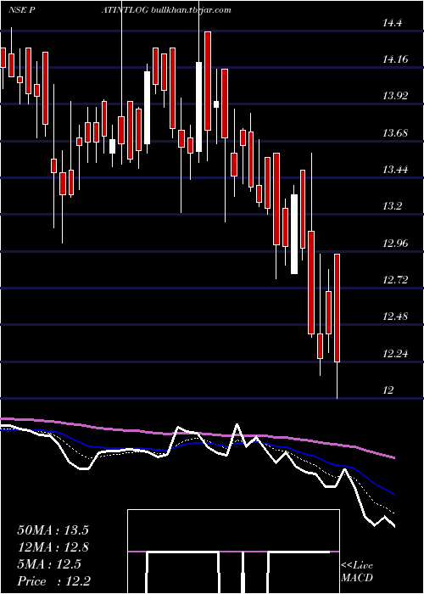Click the Price : 12.2 readout
Image resolution: width=424 pixels, height=594 pixels.
coord(53,580)
